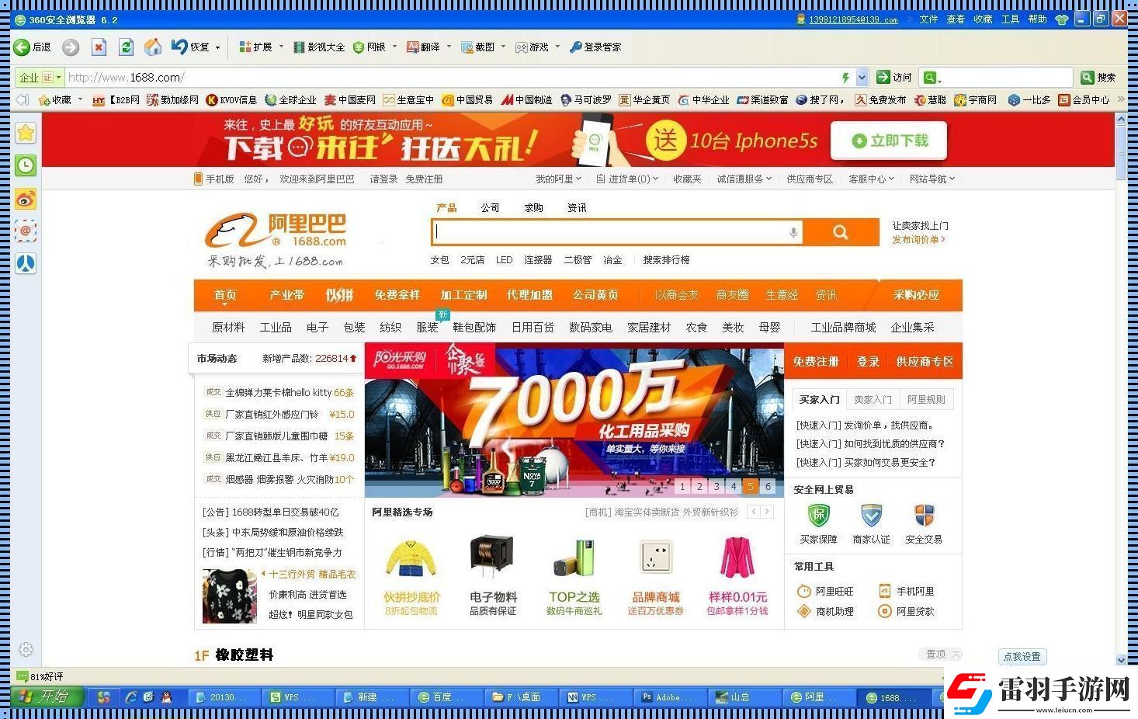Switch to the 公司 search tab
Screen dimensions: 1138x719
tap(490, 207)
